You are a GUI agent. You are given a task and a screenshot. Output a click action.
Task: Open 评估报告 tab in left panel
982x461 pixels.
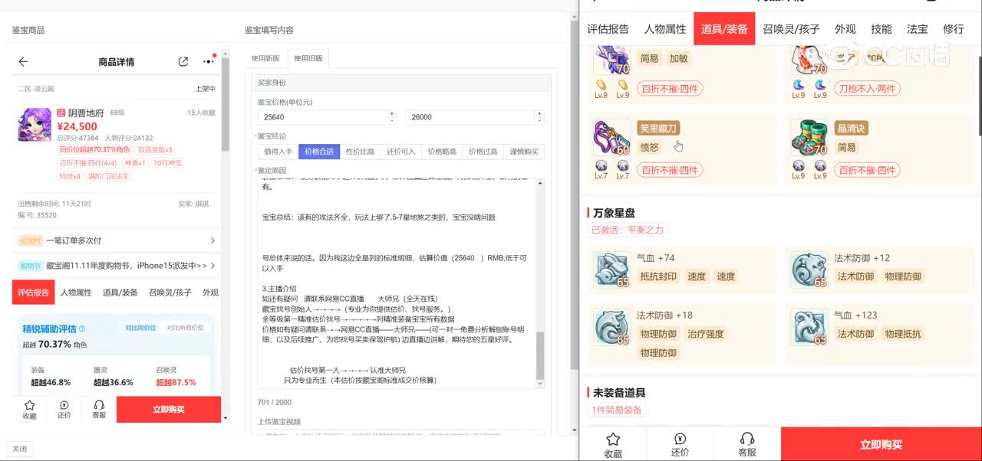[34, 293]
